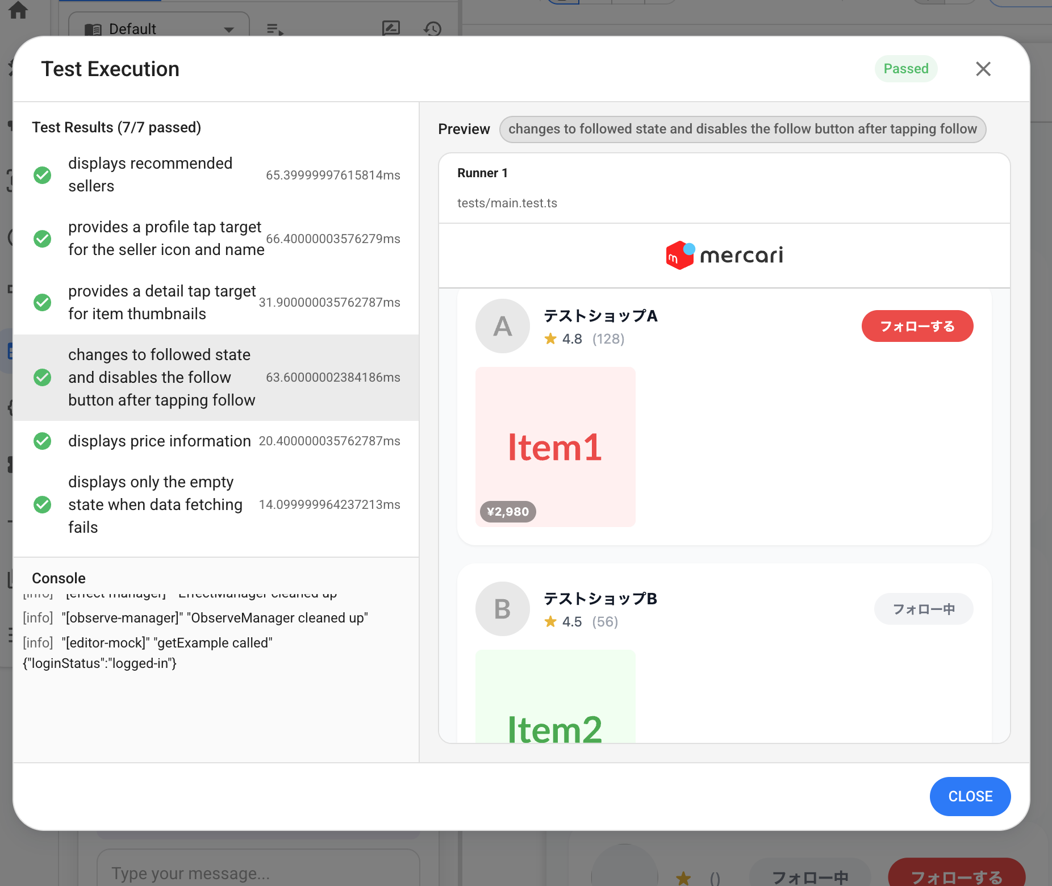
Task: Click the star rating icon of テストショップA
Action: coord(550,339)
